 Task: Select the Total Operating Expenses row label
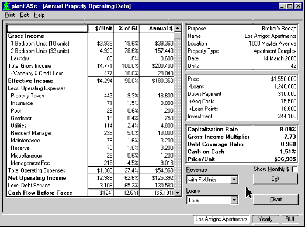click(x=37, y=170)
